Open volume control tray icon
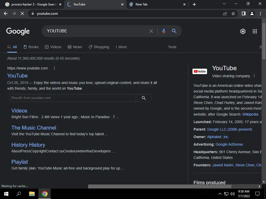This screenshot has width=266, height=199. click(x=232, y=194)
